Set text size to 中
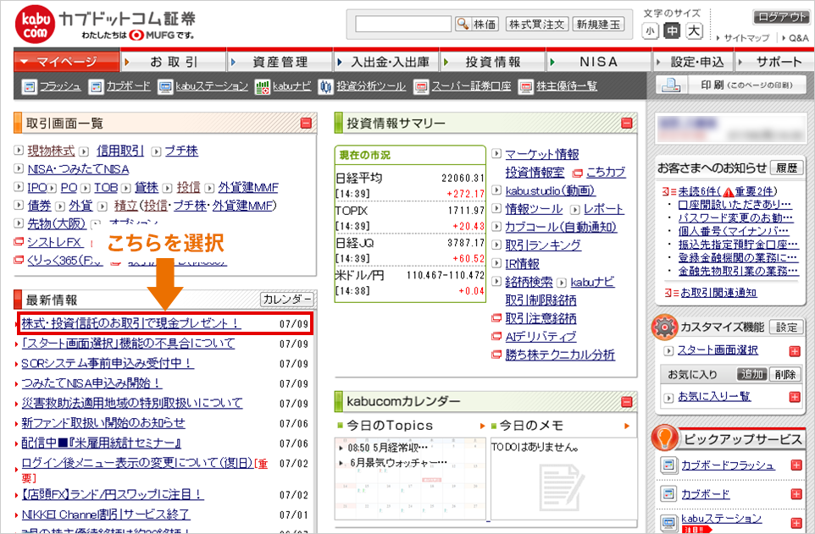Viewport: 815px width, 534px height. (672, 31)
